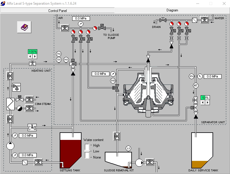Toggle the WATER supply inlet valve

point(204,20)
